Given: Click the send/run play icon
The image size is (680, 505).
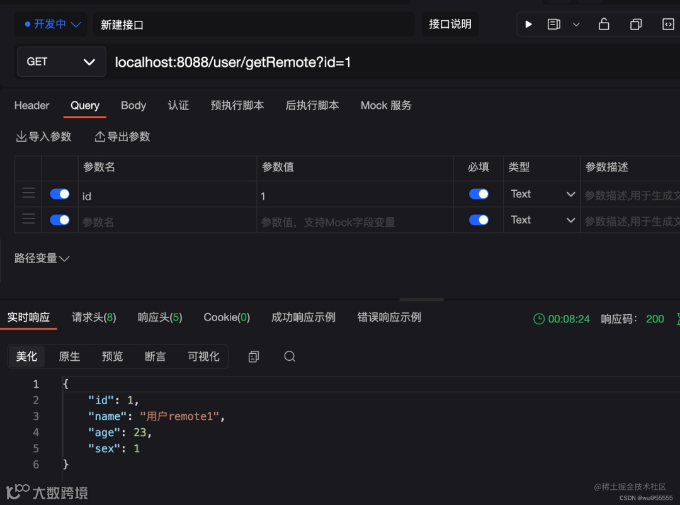Looking at the screenshot, I should (528, 25).
